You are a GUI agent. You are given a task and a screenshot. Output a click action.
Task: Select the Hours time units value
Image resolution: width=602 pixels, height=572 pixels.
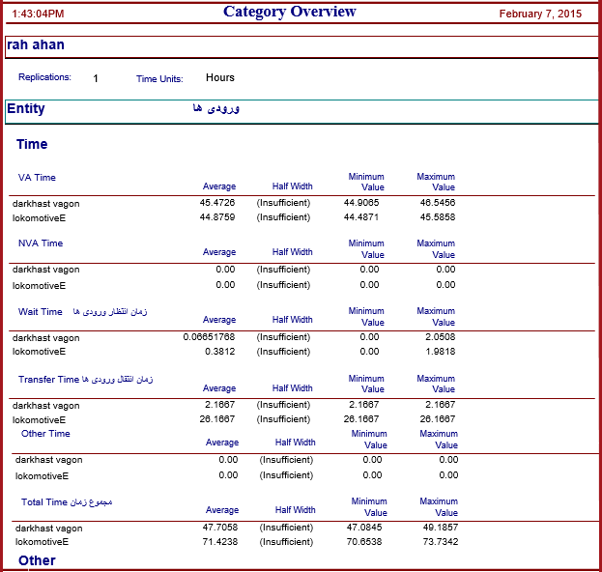click(x=220, y=77)
